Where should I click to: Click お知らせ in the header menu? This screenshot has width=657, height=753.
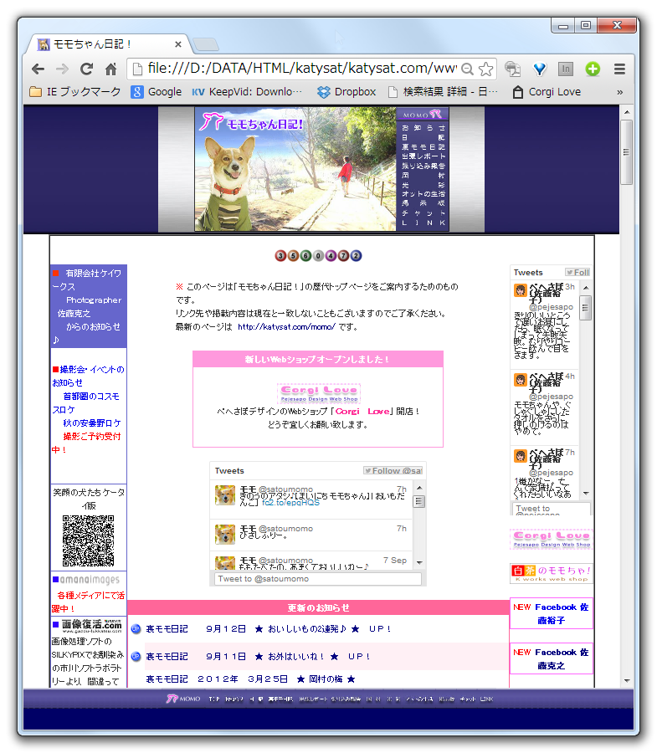[423, 128]
